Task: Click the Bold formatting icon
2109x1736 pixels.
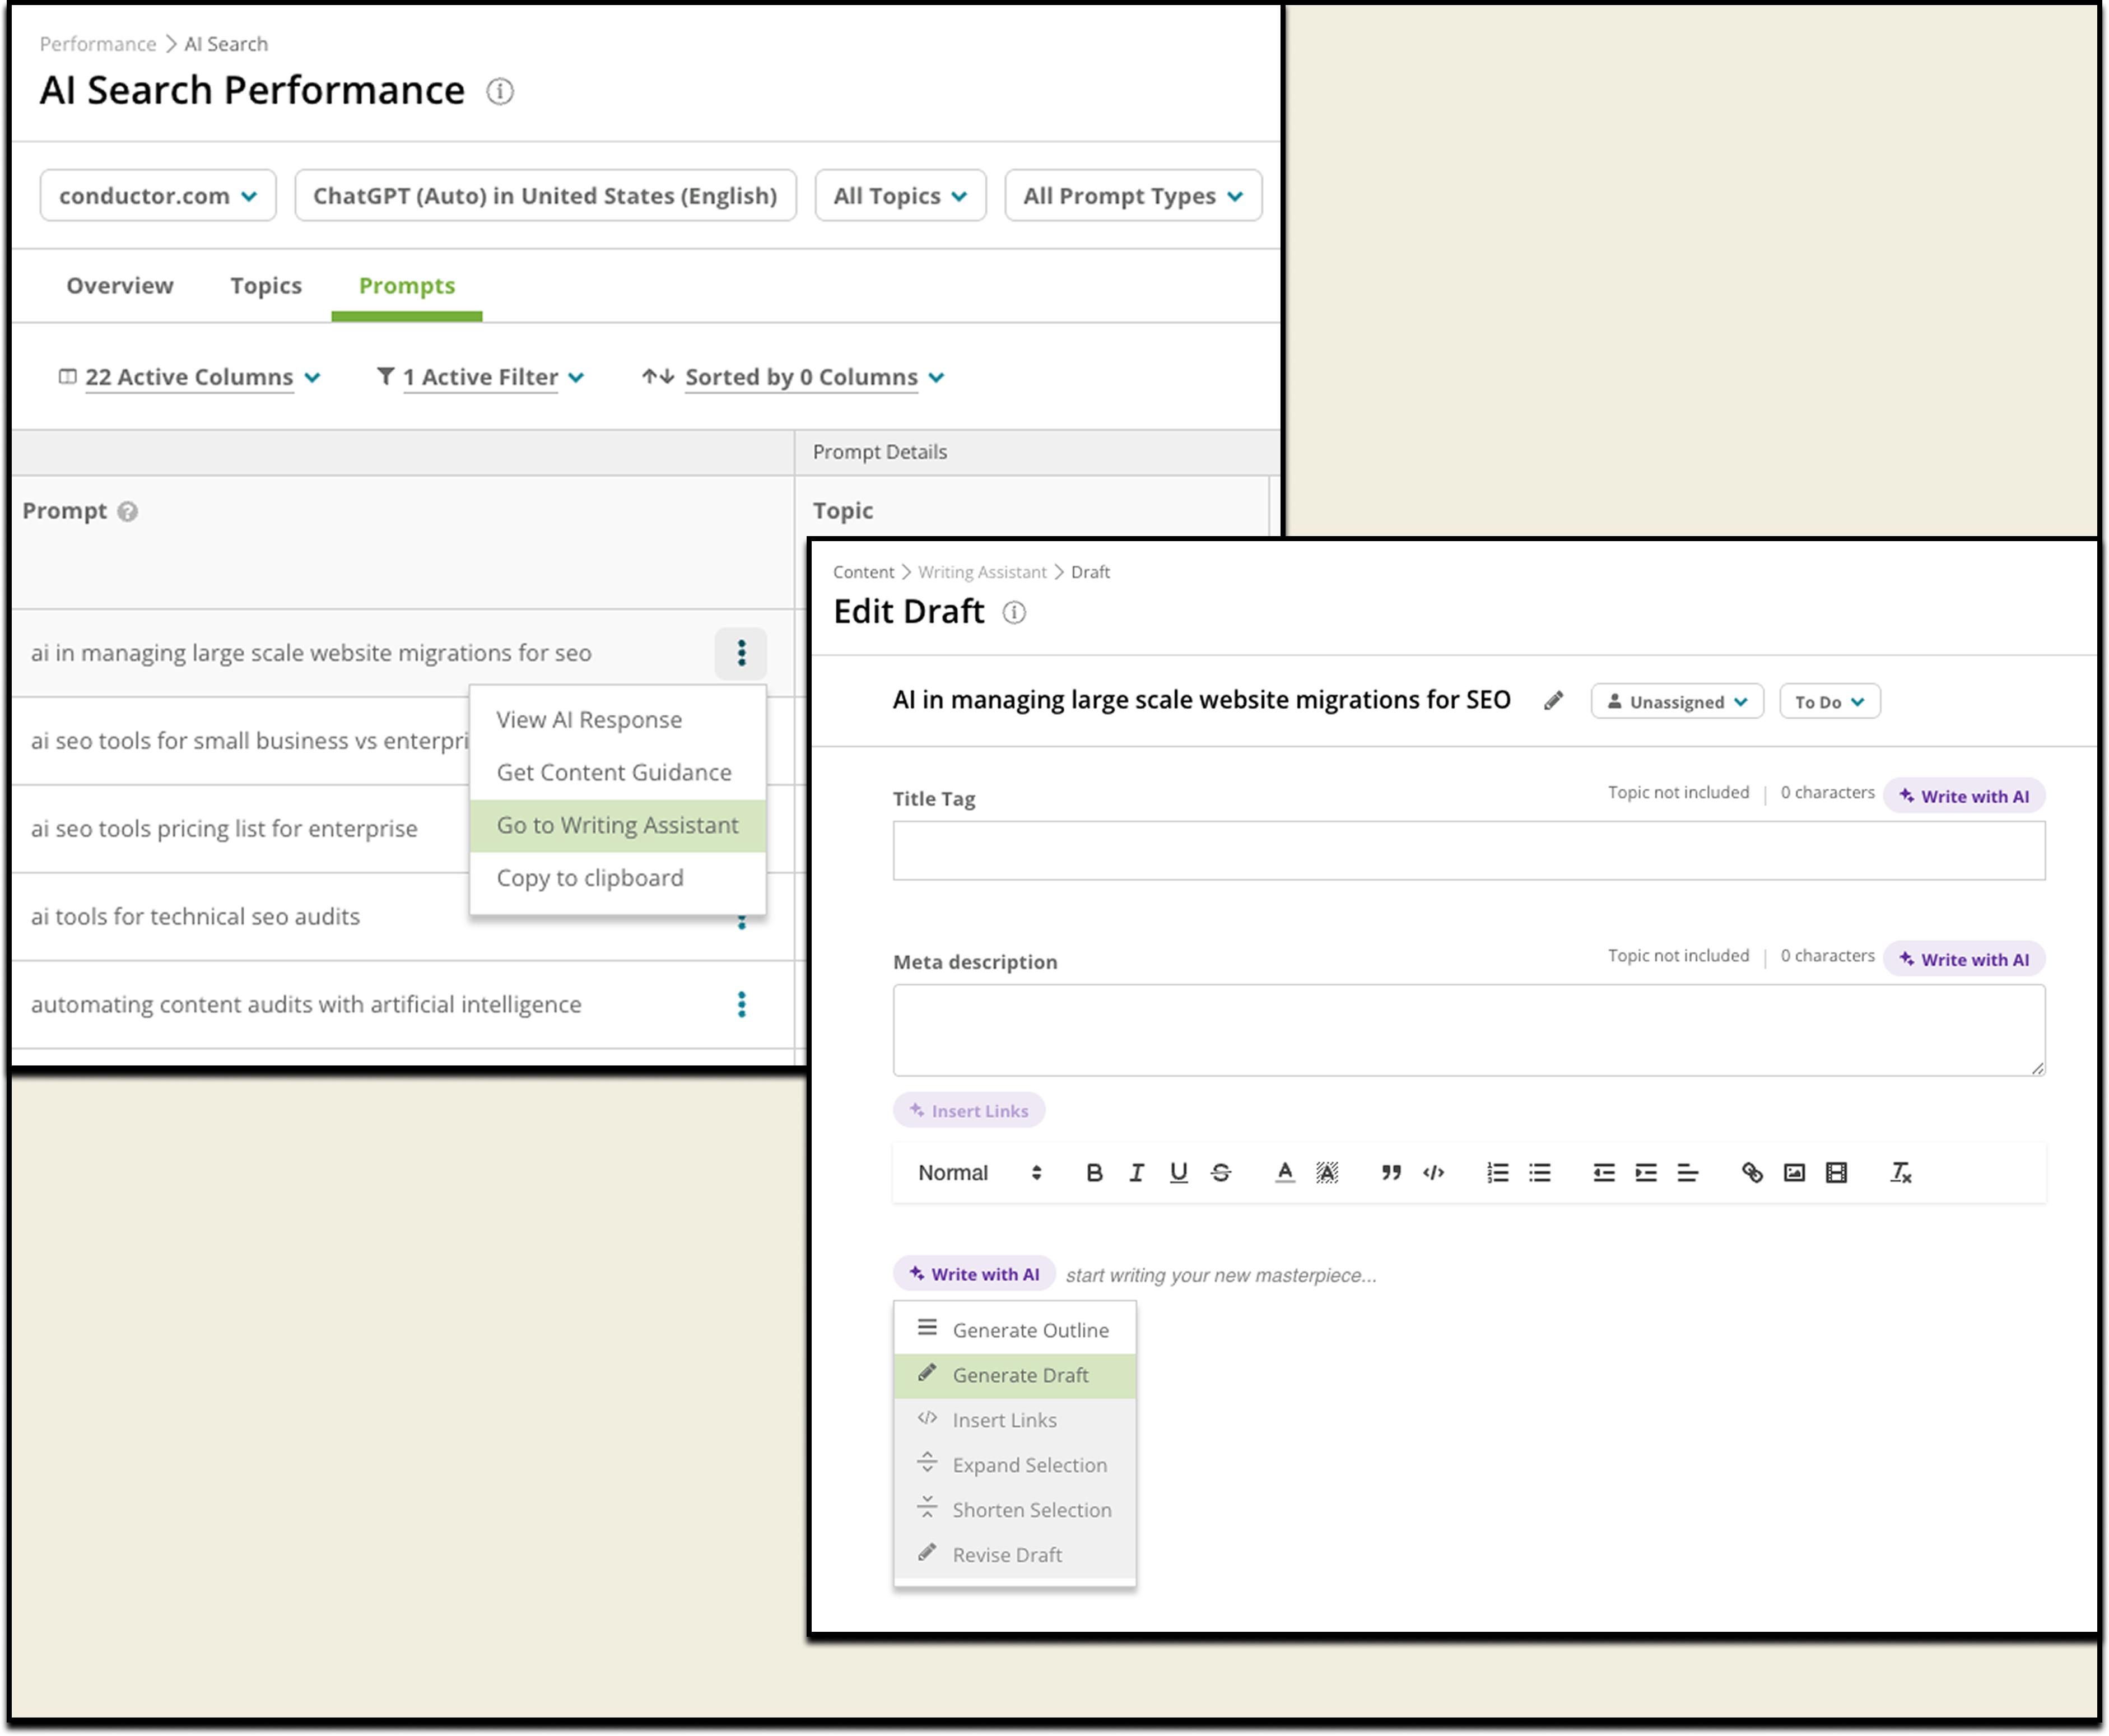Action: (x=1094, y=1172)
